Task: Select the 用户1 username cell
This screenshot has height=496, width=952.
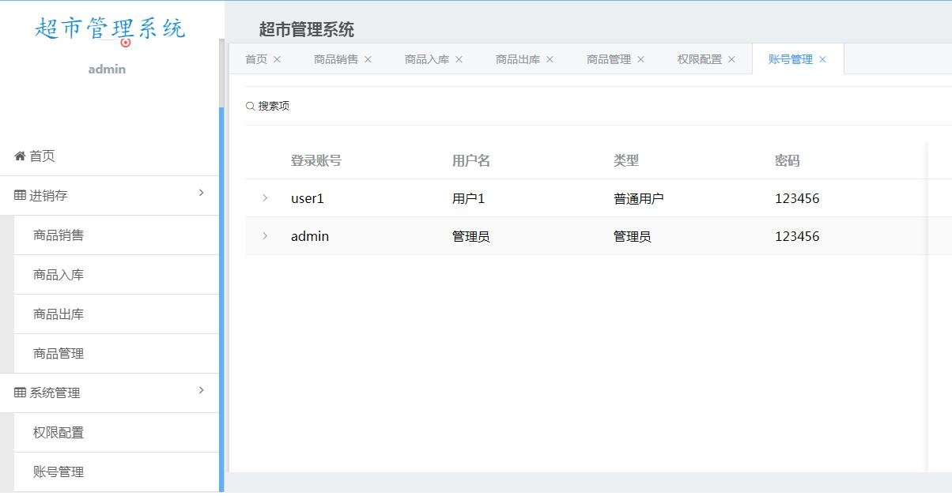Action: (468, 198)
